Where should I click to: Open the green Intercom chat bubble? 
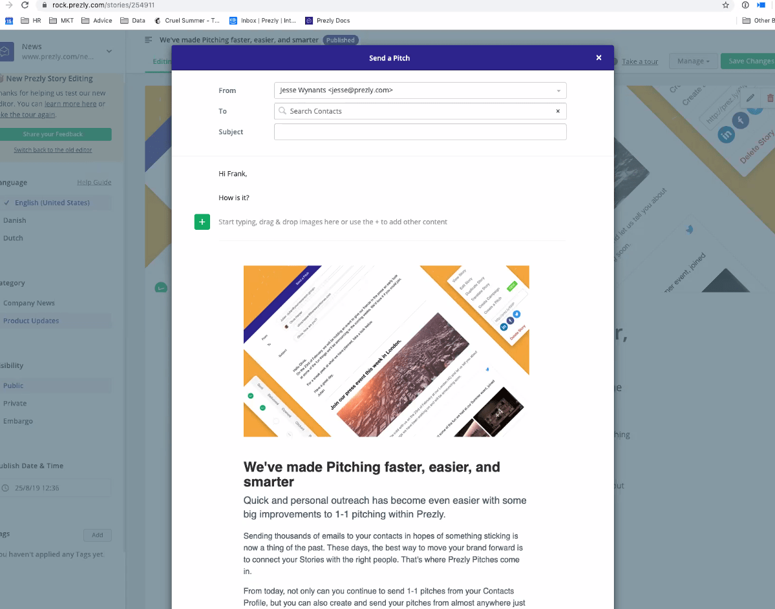(161, 287)
